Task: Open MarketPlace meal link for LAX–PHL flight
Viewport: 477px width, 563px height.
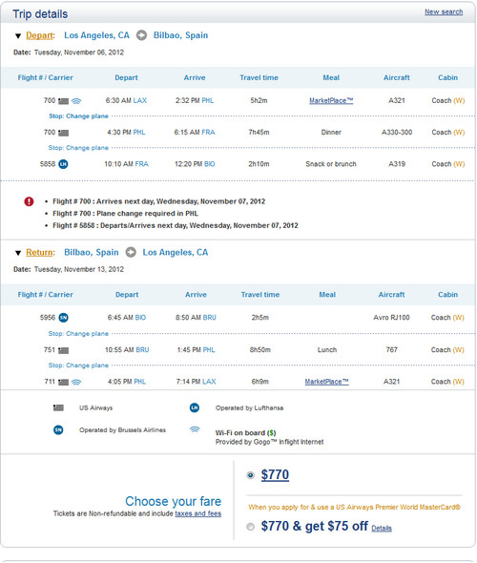Action: (331, 100)
